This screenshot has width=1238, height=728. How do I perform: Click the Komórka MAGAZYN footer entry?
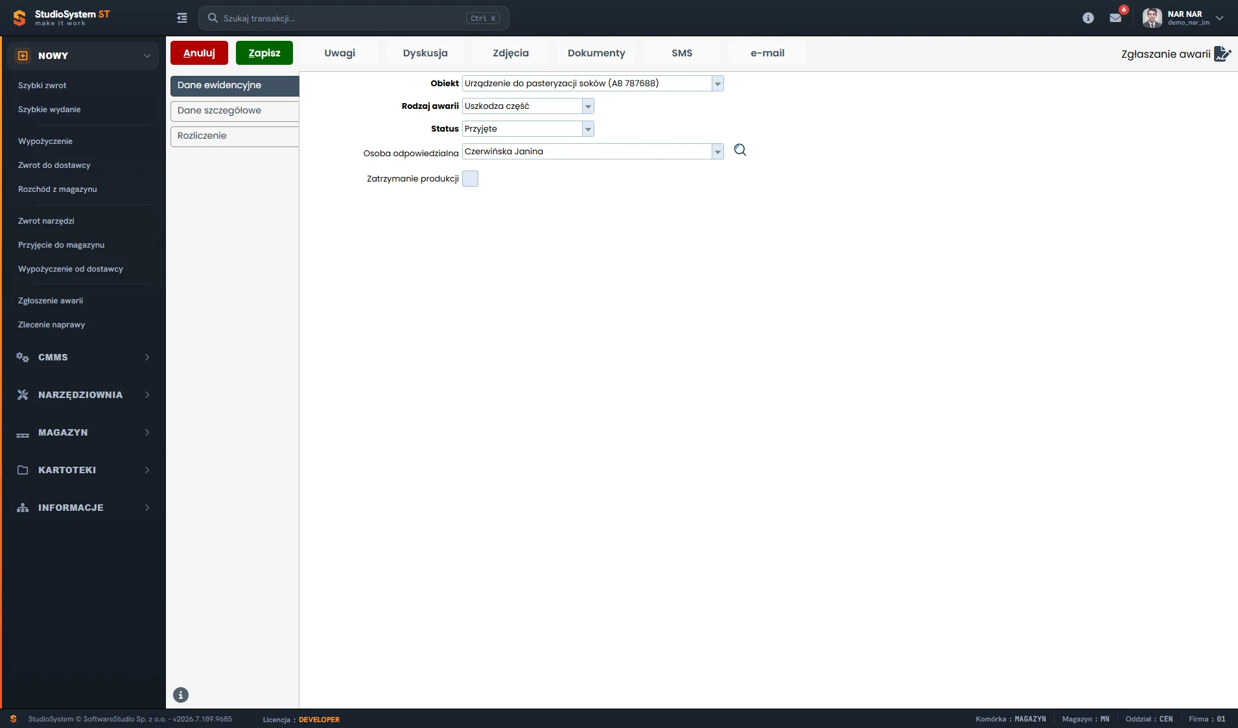(x=1010, y=720)
